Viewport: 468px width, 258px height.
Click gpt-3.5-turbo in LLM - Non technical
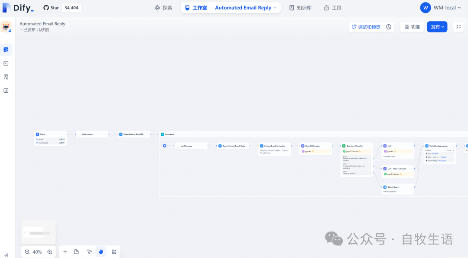coord(398,174)
